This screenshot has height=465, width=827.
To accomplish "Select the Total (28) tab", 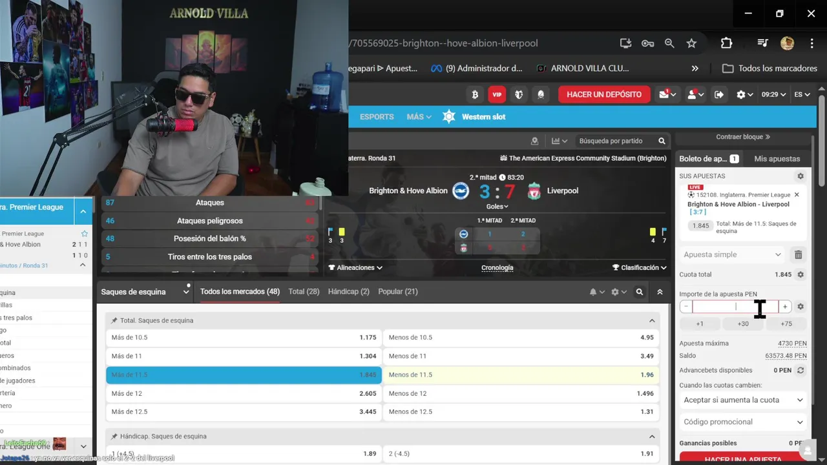I will point(304,292).
